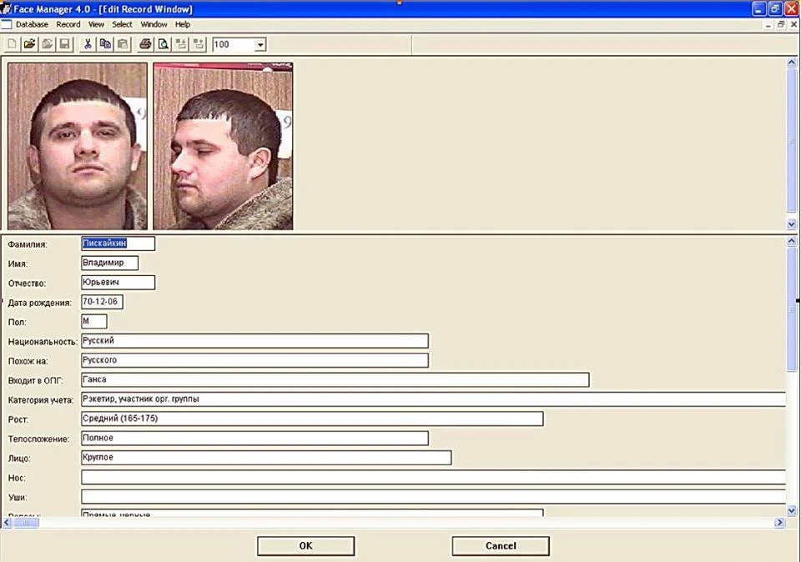
Task: Click the Cut scissors icon
Action: pyautogui.click(x=88, y=44)
